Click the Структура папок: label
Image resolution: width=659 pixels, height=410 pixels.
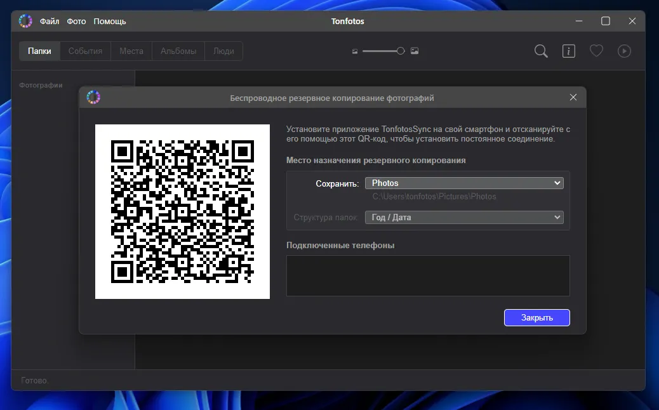tap(326, 218)
